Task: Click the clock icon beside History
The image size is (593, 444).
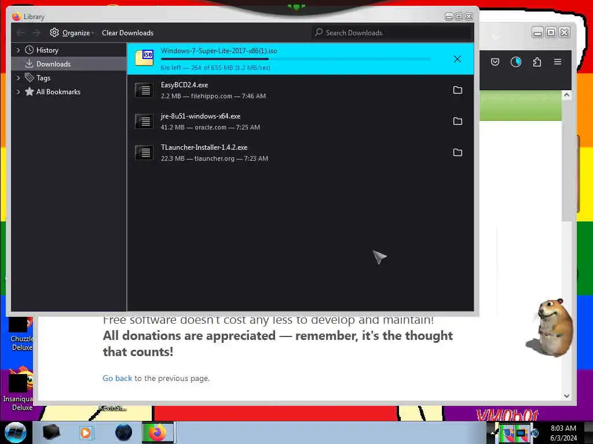Action: [x=29, y=50]
